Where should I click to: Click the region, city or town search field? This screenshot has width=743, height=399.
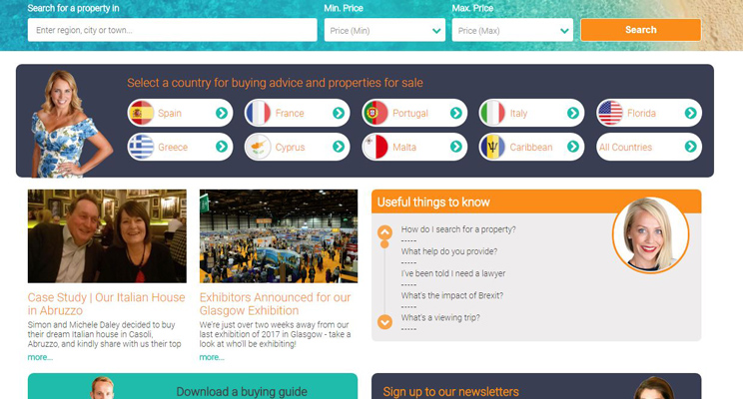172,31
